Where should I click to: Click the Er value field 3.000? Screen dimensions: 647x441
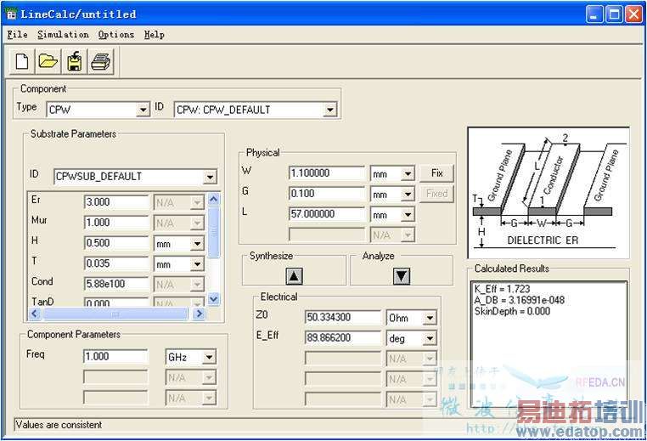pos(116,202)
